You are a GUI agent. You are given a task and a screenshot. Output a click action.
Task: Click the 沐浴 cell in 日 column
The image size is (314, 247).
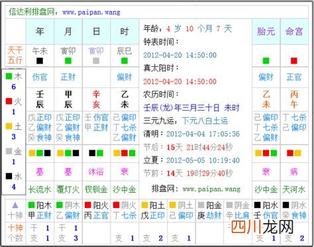pos(96,172)
